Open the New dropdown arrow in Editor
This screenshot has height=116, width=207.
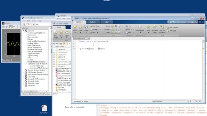pyautogui.click(x=75, y=33)
